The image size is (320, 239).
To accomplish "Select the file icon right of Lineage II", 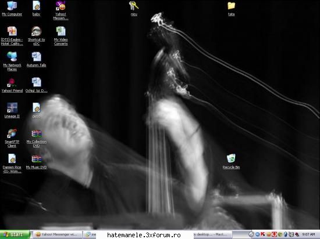I will [x=36, y=110].
